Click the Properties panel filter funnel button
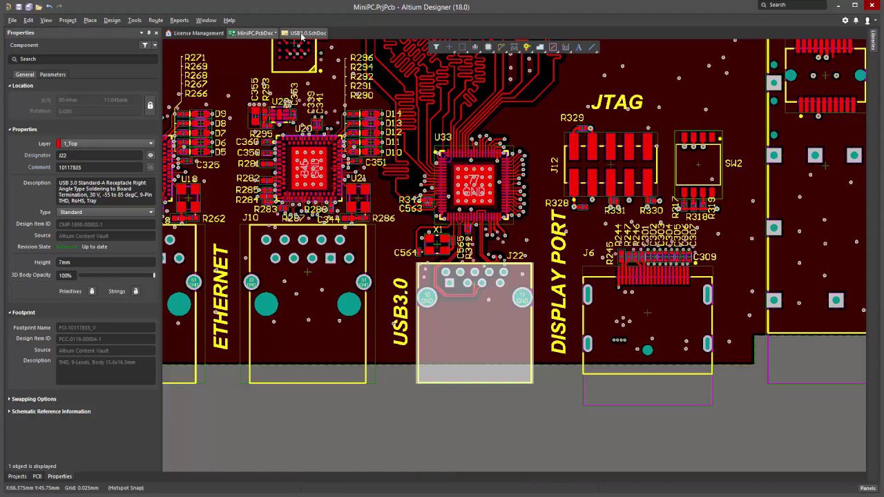The width and height of the screenshot is (884, 497). point(145,45)
